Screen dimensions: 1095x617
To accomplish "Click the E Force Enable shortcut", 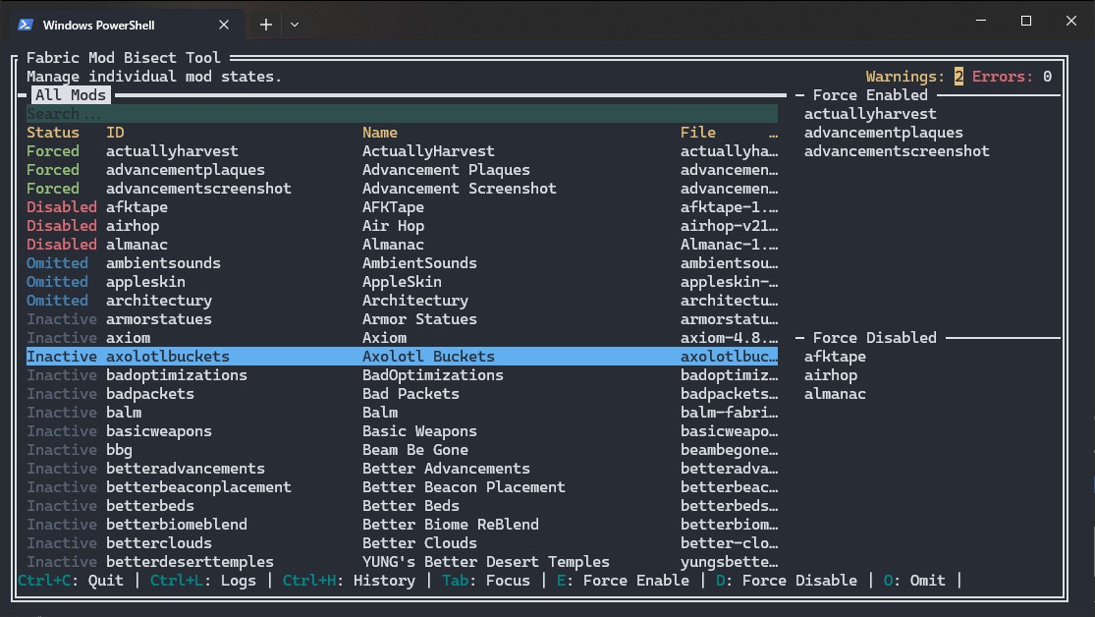I will (x=623, y=581).
